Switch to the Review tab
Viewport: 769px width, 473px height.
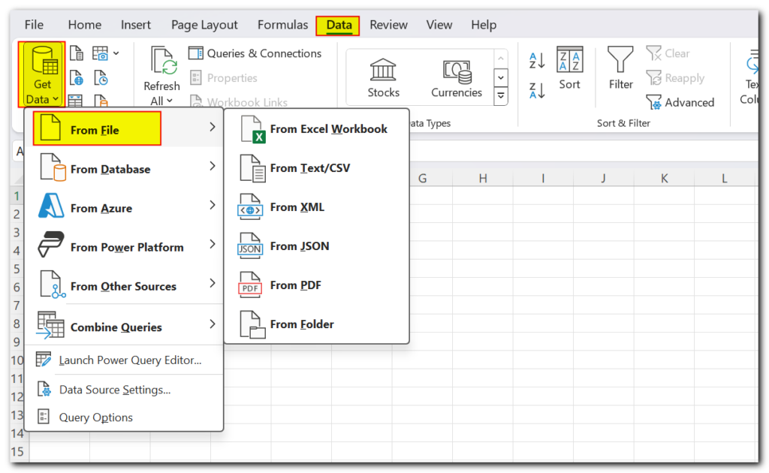coord(388,25)
